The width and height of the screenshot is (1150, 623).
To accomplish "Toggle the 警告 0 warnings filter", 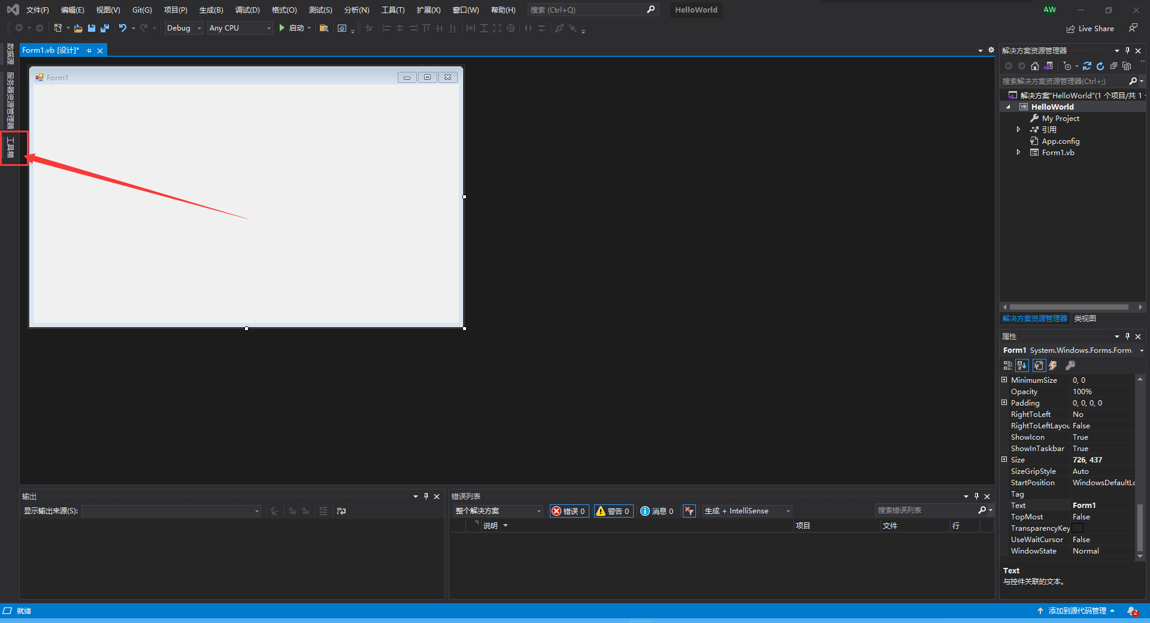I will [613, 511].
